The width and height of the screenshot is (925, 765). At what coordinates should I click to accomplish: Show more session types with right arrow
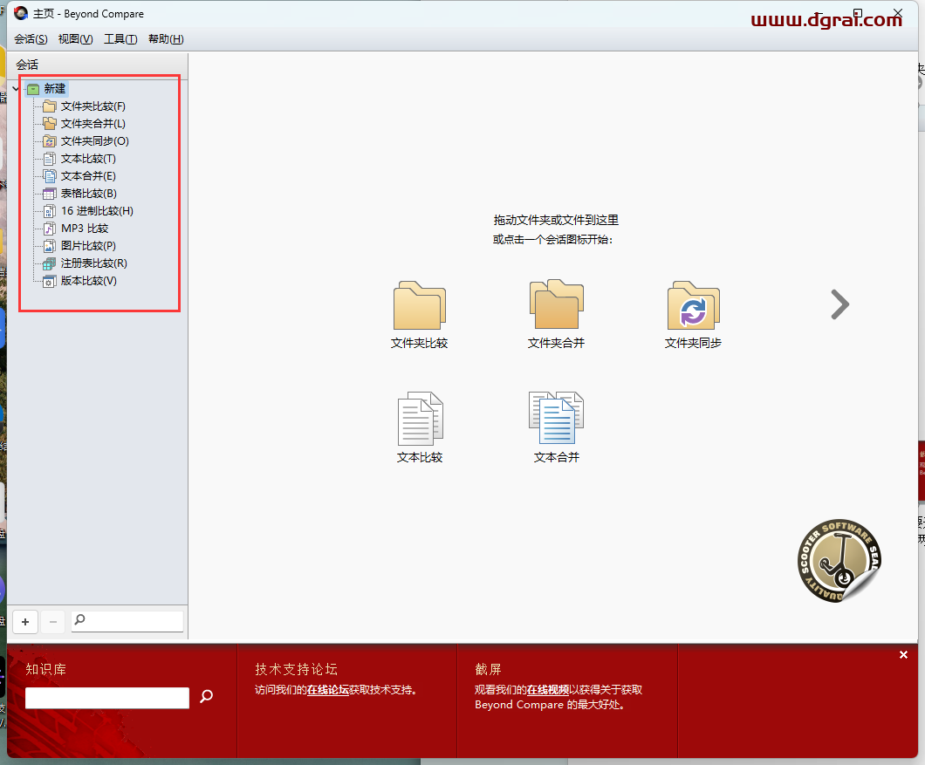tap(840, 304)
